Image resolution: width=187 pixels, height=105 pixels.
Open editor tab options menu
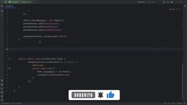pos(181,6)
